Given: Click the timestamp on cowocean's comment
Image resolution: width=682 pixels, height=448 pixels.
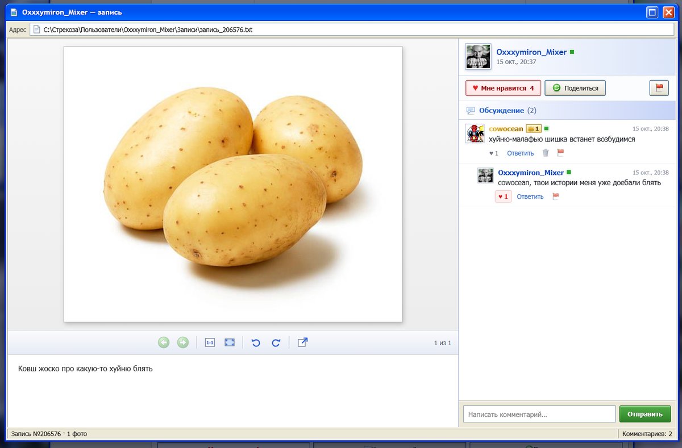Looking at the screenshot, I should point(651,129).
